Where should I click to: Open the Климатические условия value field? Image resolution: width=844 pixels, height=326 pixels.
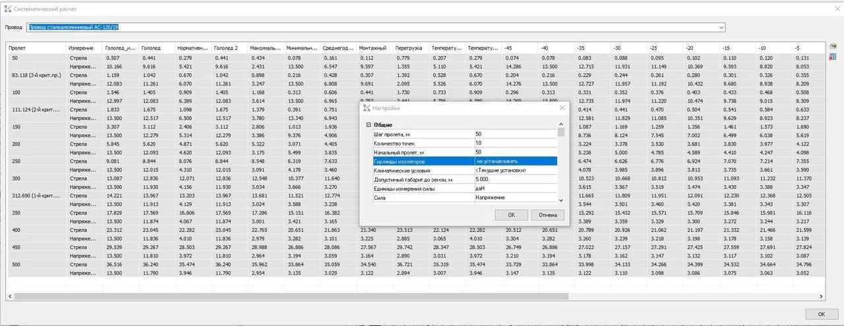click(515, 171)
